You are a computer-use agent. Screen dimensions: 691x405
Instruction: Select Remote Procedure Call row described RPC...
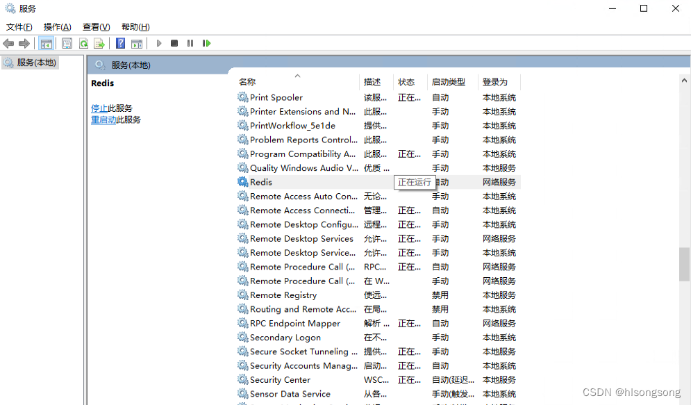coord(302,267)
